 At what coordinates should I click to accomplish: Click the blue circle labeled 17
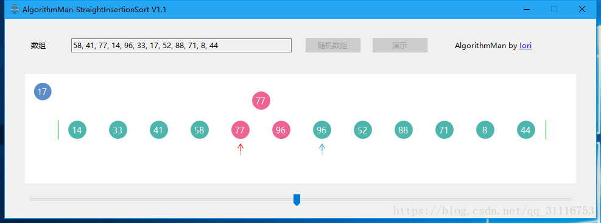pyautogui.click(x=43, y=92)
